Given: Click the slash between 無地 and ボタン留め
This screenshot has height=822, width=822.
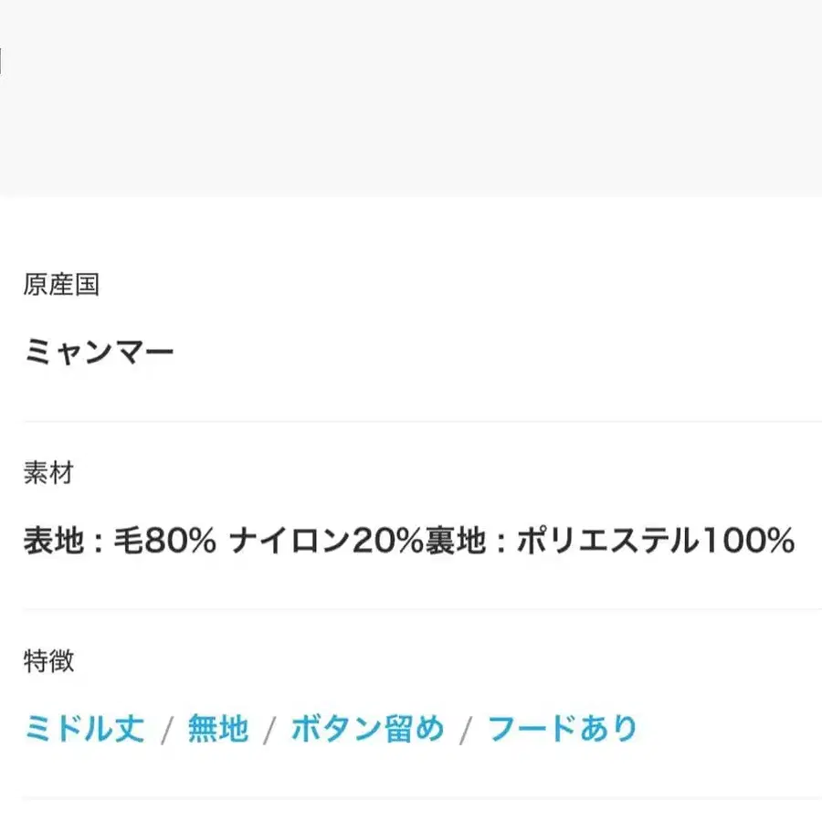Looking at the screenshot, I should [269, 730].
